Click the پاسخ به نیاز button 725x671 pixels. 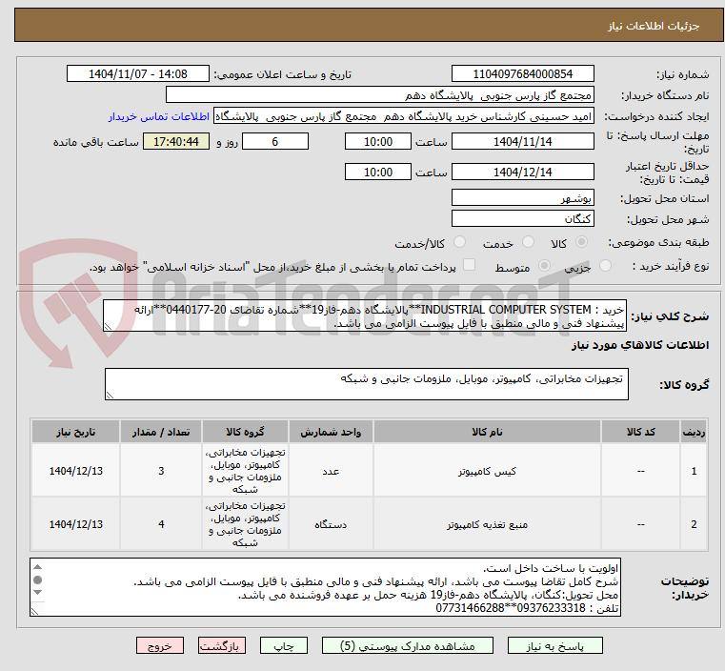[554, 645]
